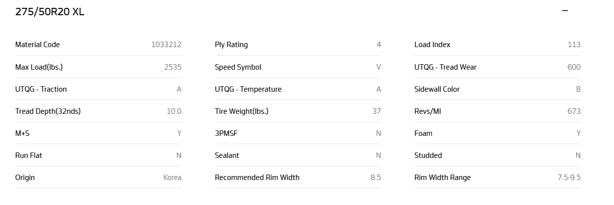Select the 275/50R20 XL heading
The height and width of the screenshot is (205, 614).
(x=50, y=12)
